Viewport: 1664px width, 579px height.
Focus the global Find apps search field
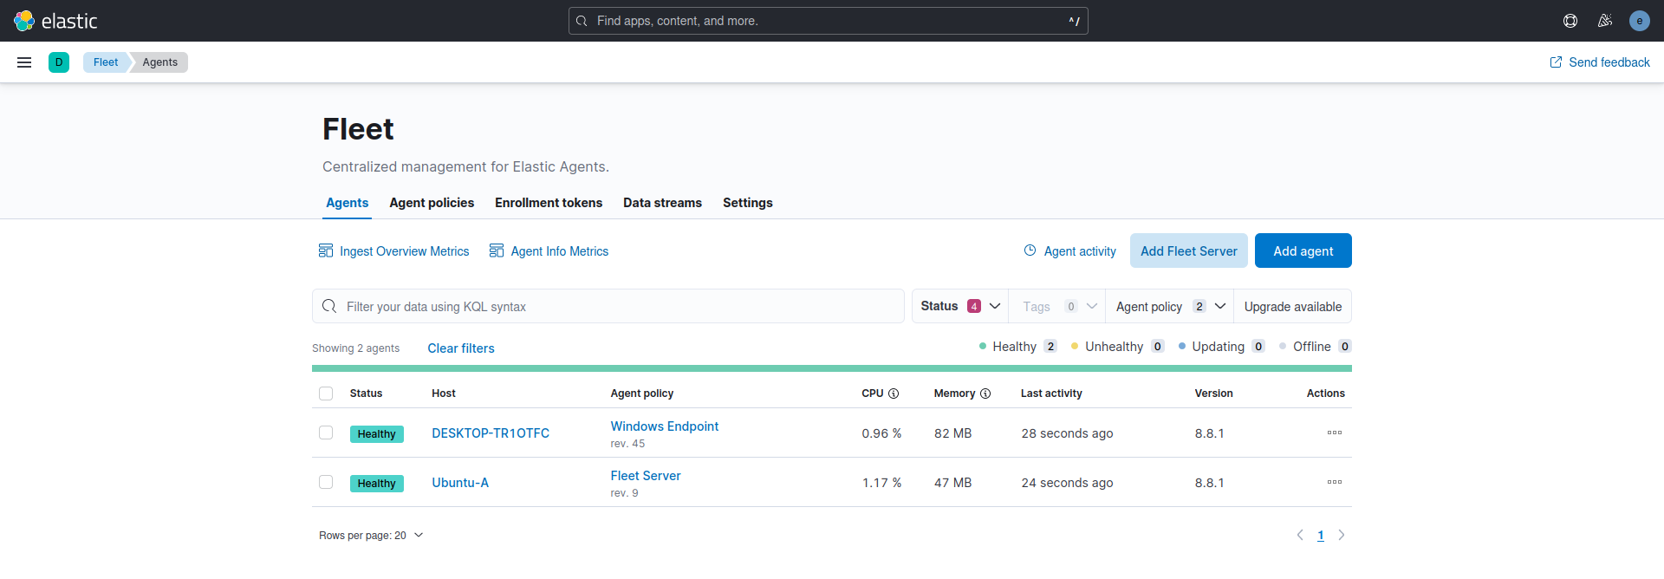829,21
